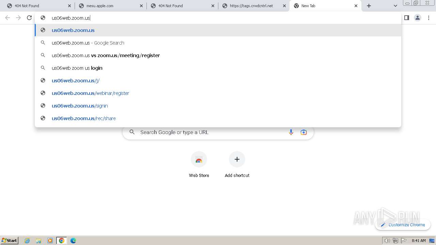Close the tags.crwdcntrl.net tab

pyautogui.click(x=284, y=6)
